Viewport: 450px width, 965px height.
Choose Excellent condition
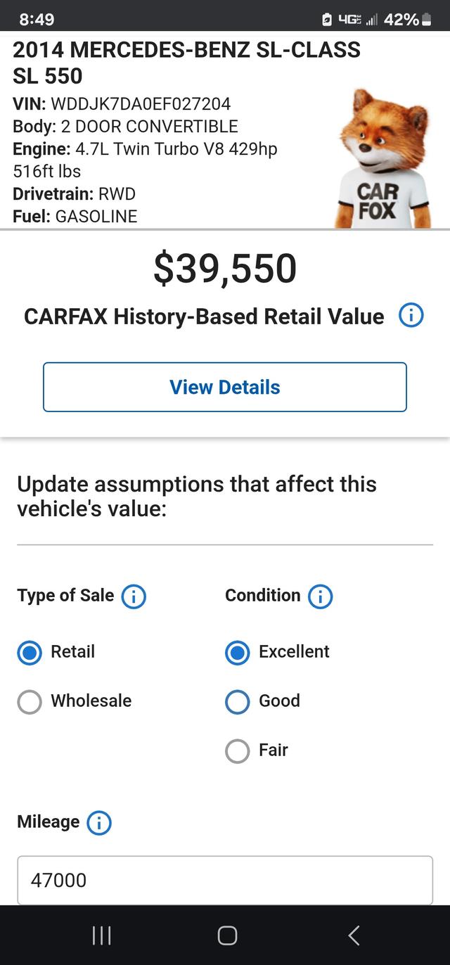click(x=238, y=653)
